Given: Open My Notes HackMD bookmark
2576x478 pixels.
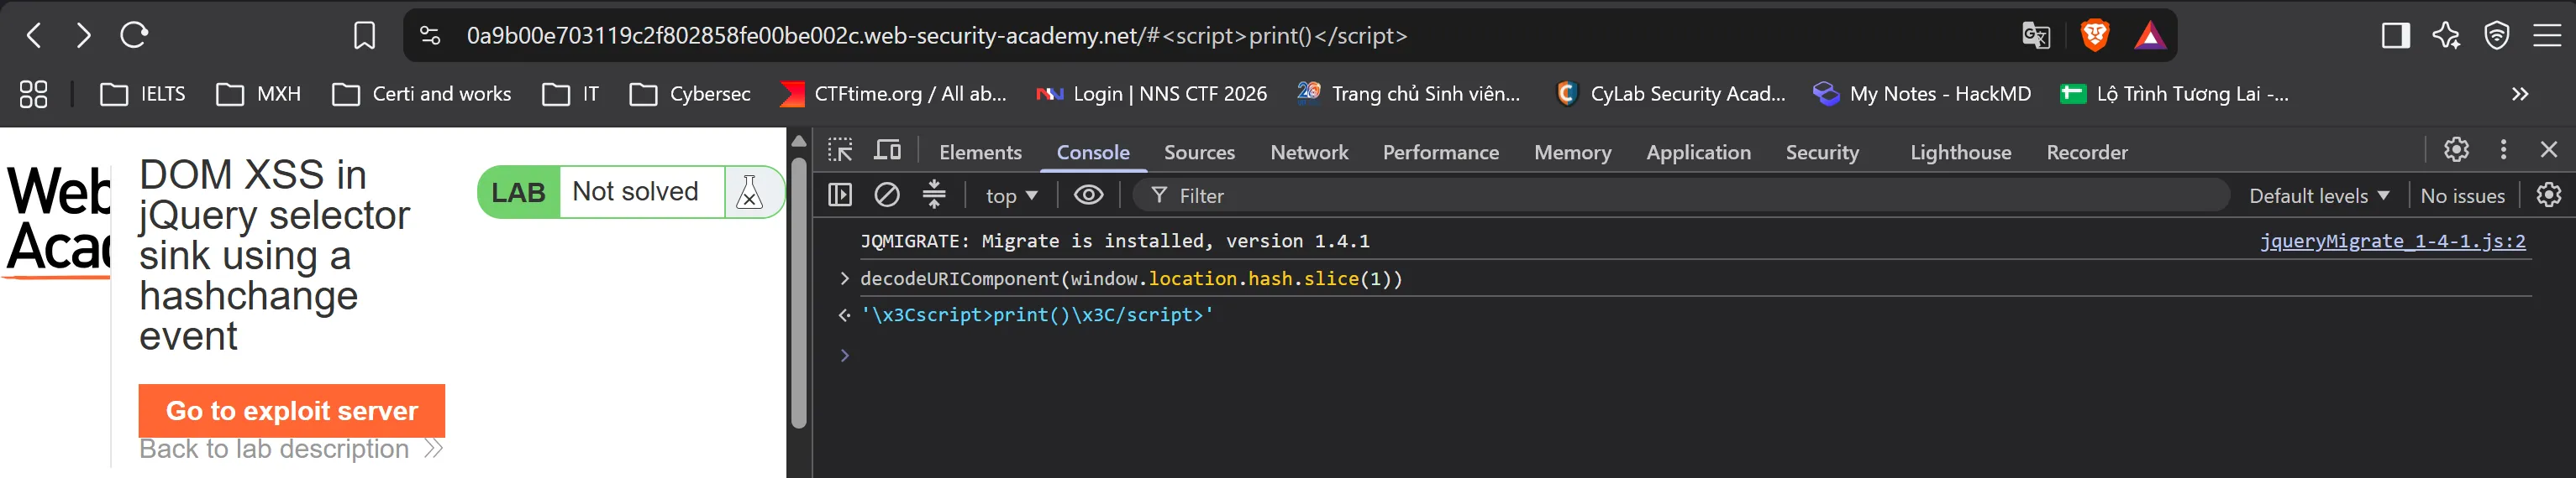Looking at the screenshot, I should tap(1922, 94).
